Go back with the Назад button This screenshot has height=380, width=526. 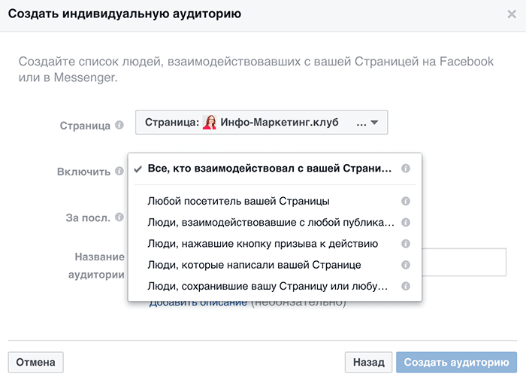point(368,362)
